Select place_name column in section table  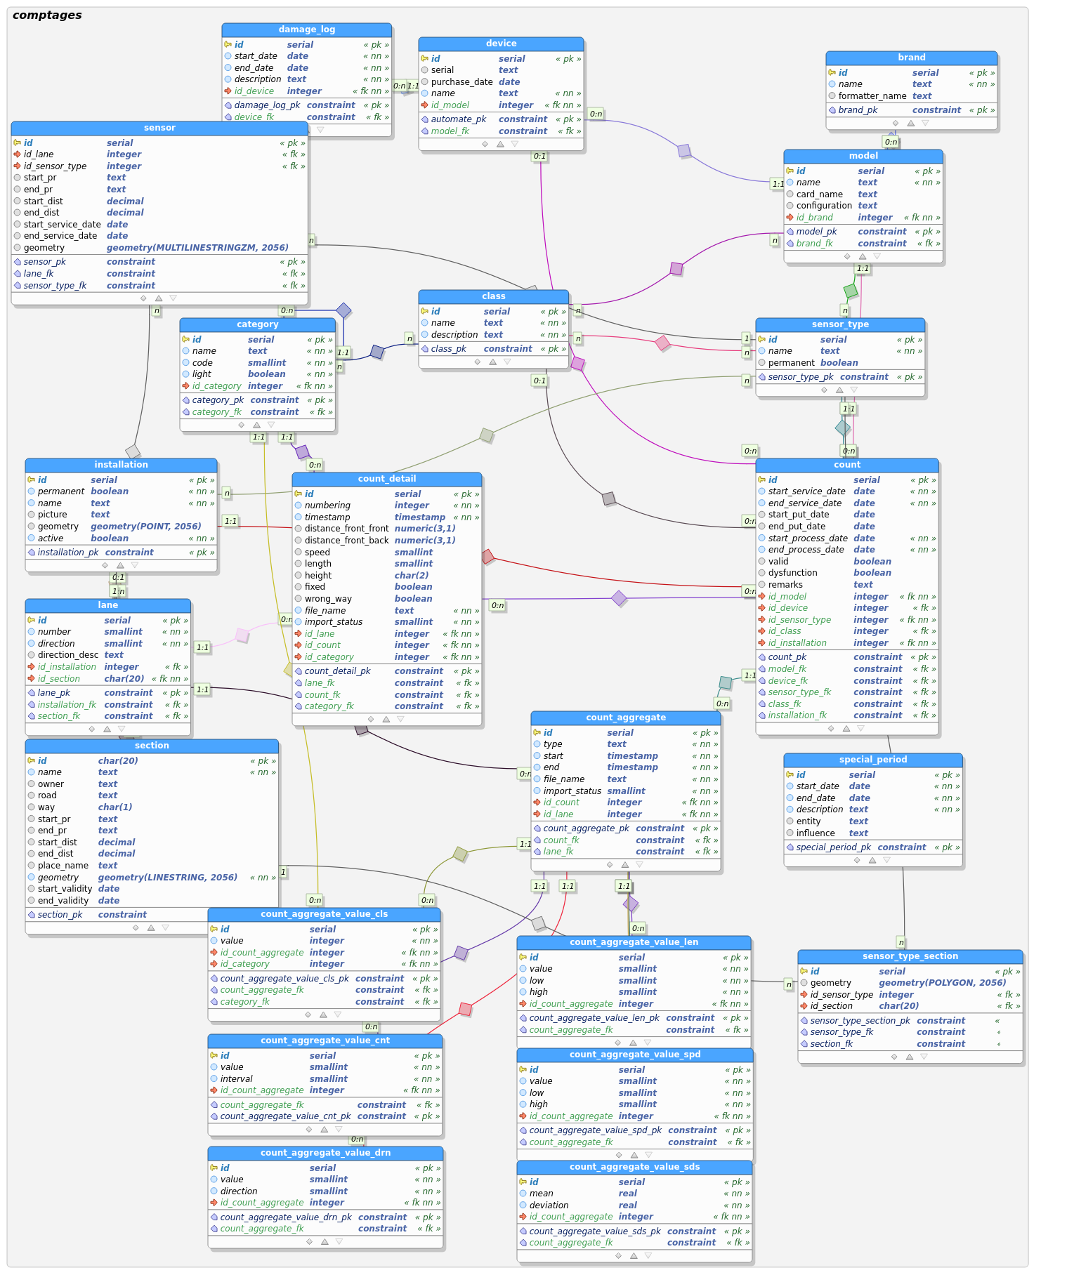click(152, 866)
